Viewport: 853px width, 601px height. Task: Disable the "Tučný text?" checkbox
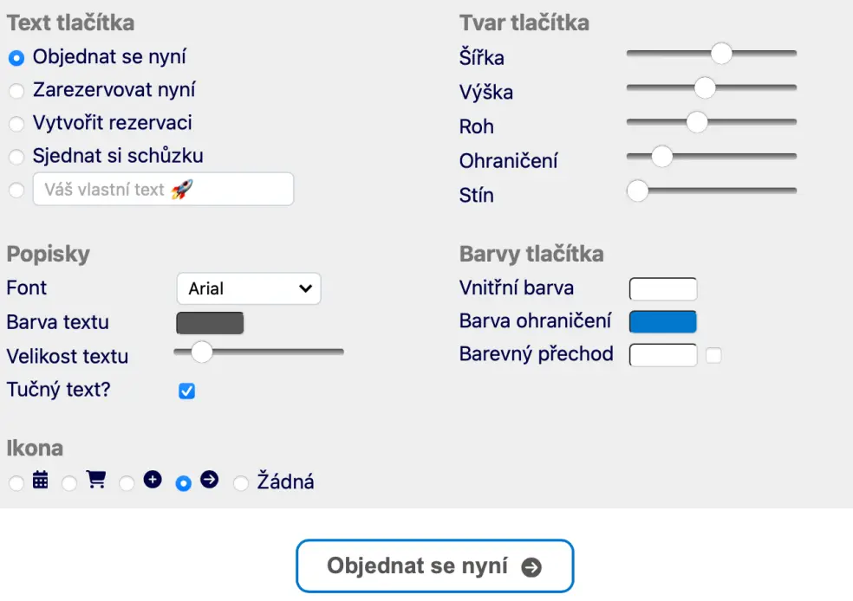(186, 391)
